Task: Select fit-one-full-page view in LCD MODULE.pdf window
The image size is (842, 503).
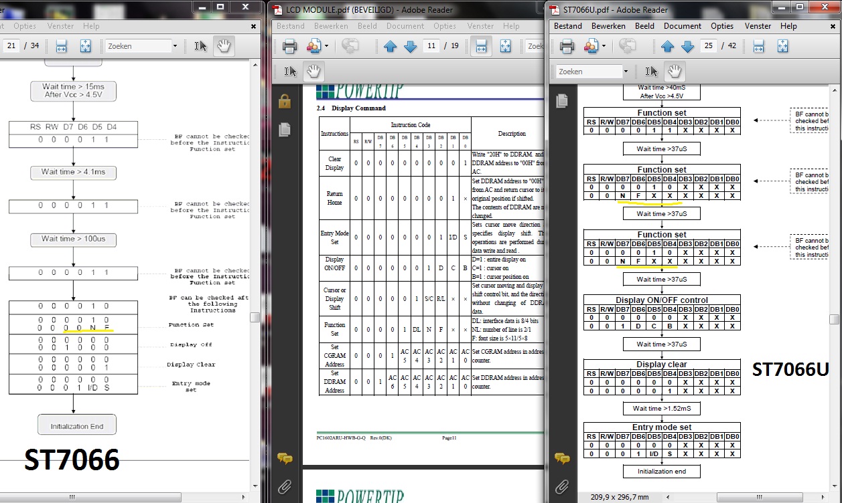Action: point(505,46)
